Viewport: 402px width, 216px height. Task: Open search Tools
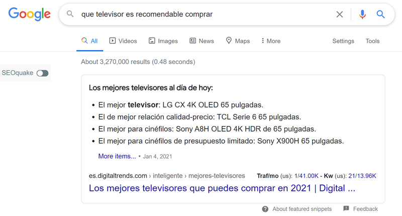click(x=372, y=41)
